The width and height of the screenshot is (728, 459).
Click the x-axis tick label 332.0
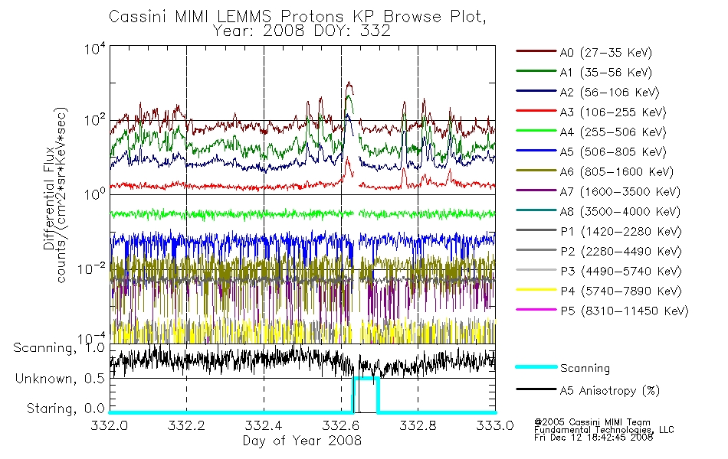(109, 425)
